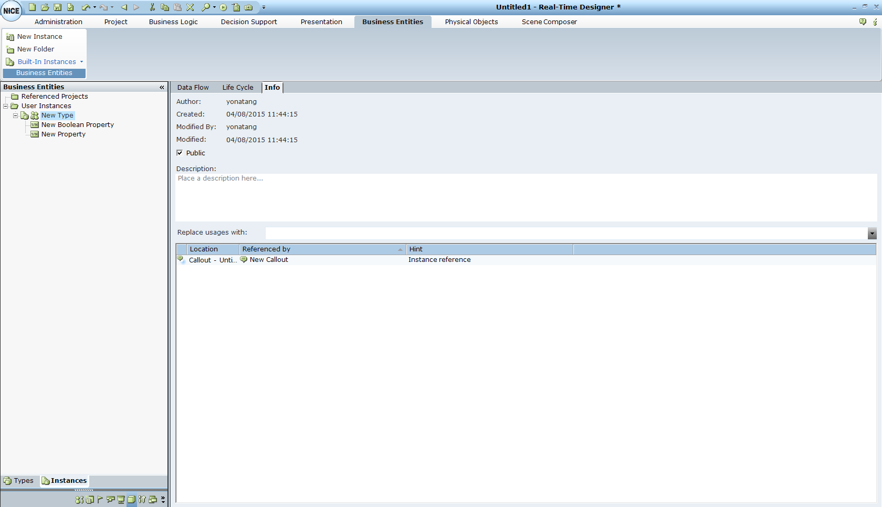Viewport: 882px width, 507px height.
Task: Click the New Instance button
Action: pyautogui.click(x=39, y=37)
